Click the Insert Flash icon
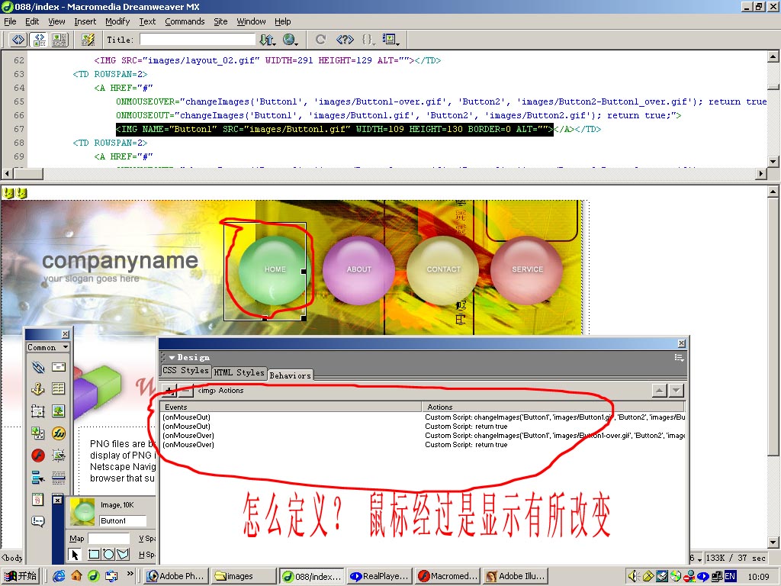781x586 pixels. pyautogui.click(x=38, y=456)
